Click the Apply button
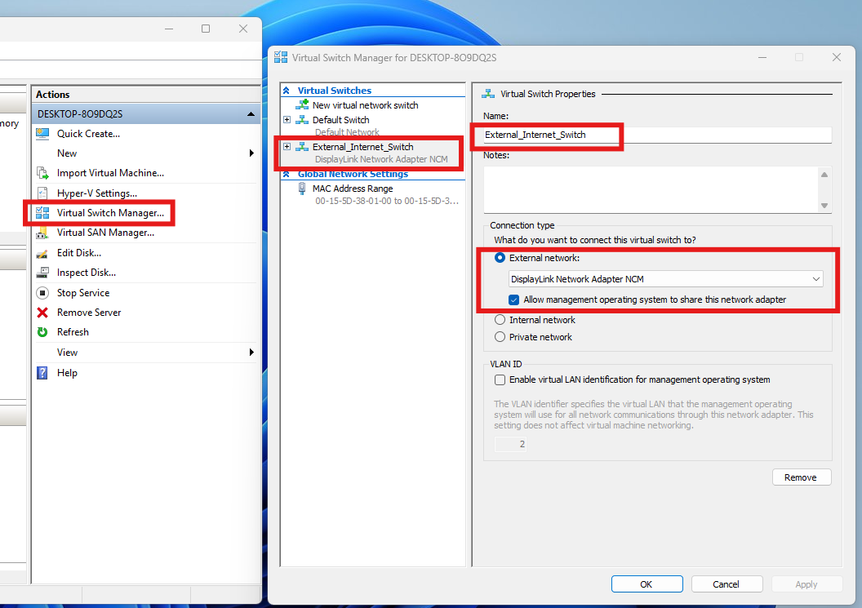862x608 pixels. click(x=806, y=584)
